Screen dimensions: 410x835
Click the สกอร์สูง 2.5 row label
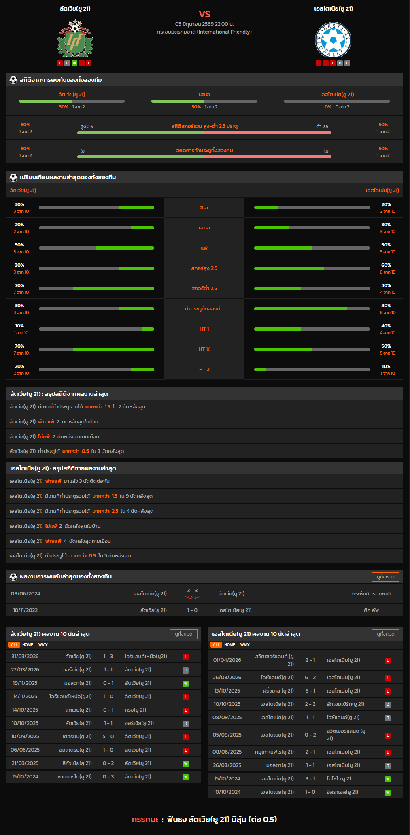coord(204,268)
